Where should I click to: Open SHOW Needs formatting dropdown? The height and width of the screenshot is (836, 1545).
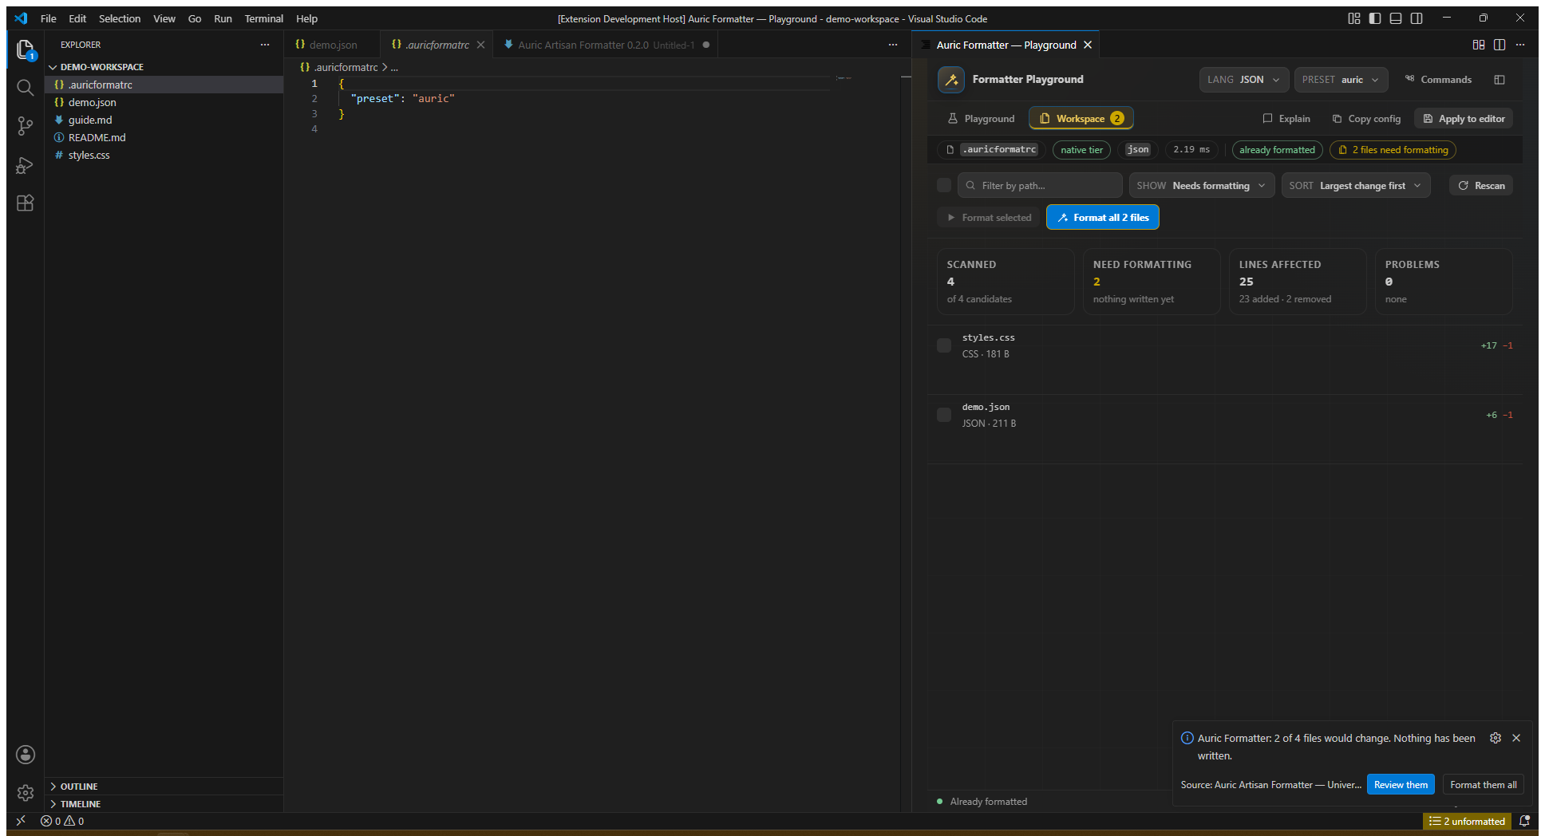[1201, 185]
